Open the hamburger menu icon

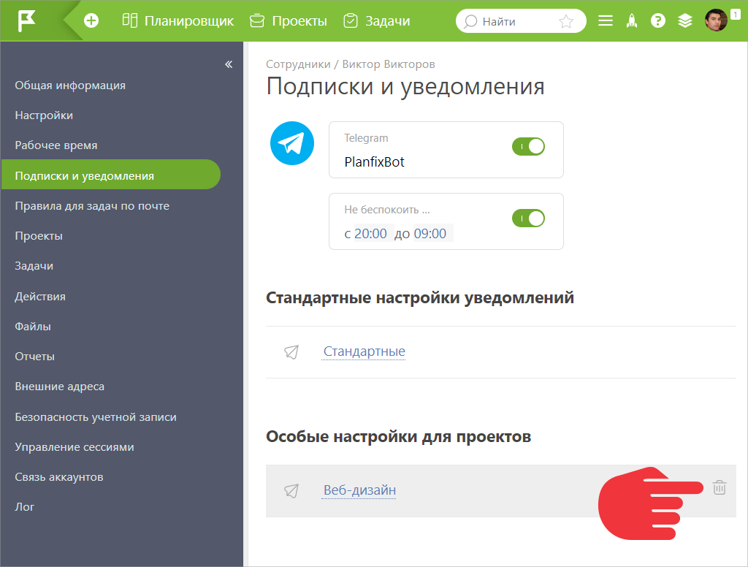(x=606, y=20)
